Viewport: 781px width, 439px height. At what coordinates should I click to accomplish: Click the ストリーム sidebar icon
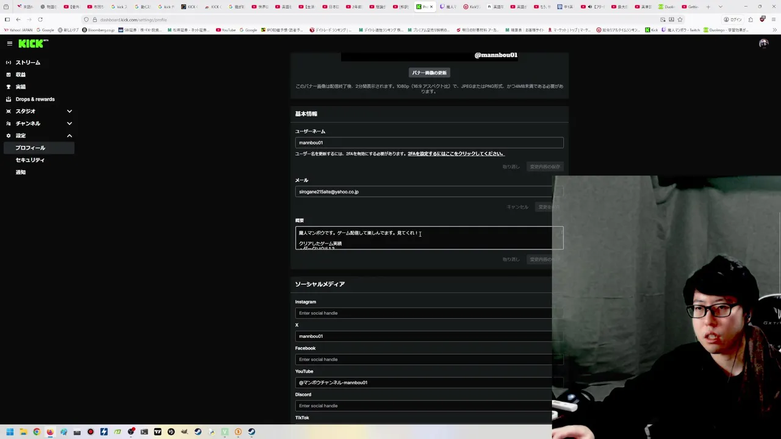click(x=9, y=62)
